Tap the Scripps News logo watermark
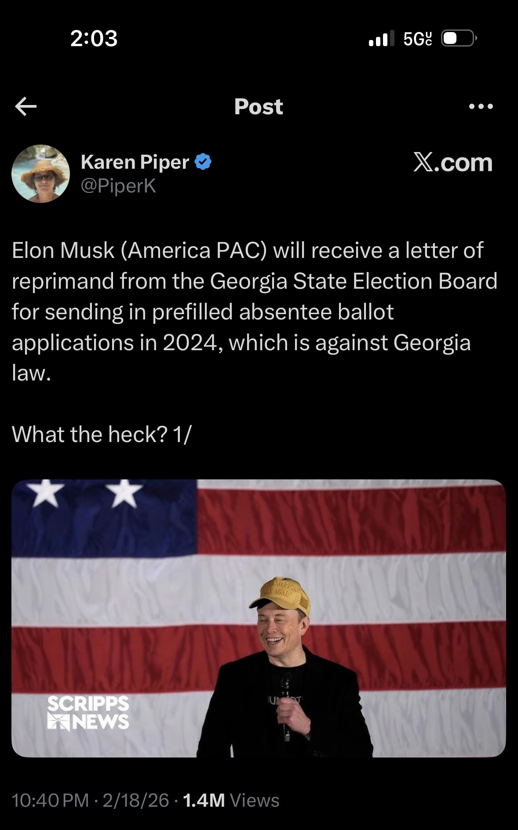This screenshot has height=830, width=518. 88,713
